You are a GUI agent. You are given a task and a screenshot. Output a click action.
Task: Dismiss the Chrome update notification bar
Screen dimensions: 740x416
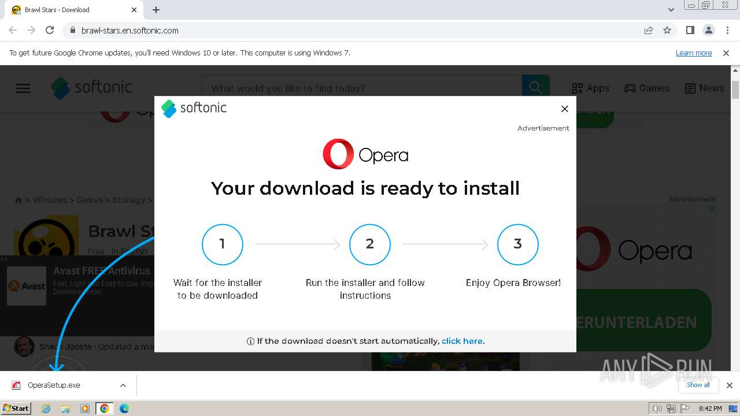point(726,53)
